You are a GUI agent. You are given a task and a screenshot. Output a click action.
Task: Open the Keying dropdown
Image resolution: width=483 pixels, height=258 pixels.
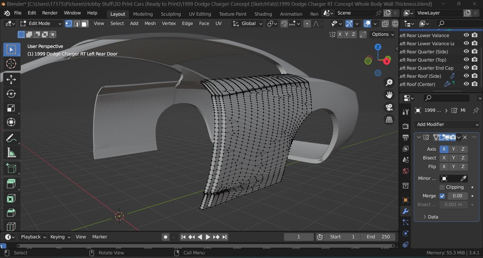pos(60,237)
